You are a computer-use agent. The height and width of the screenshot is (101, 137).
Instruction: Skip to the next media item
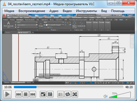33,94
